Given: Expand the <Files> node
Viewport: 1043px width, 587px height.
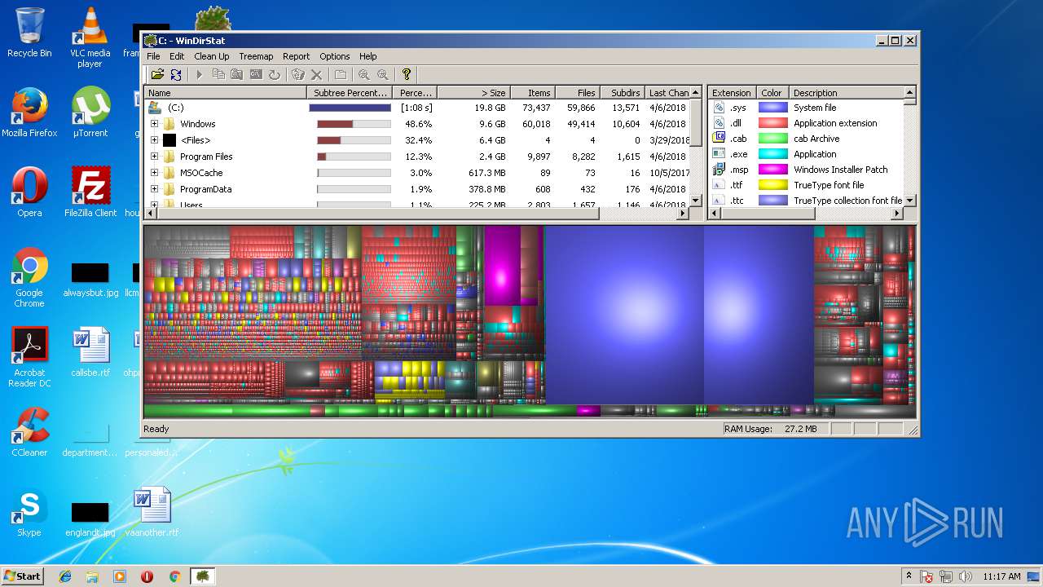Looking at the screenshot, I should pos(154,140).
